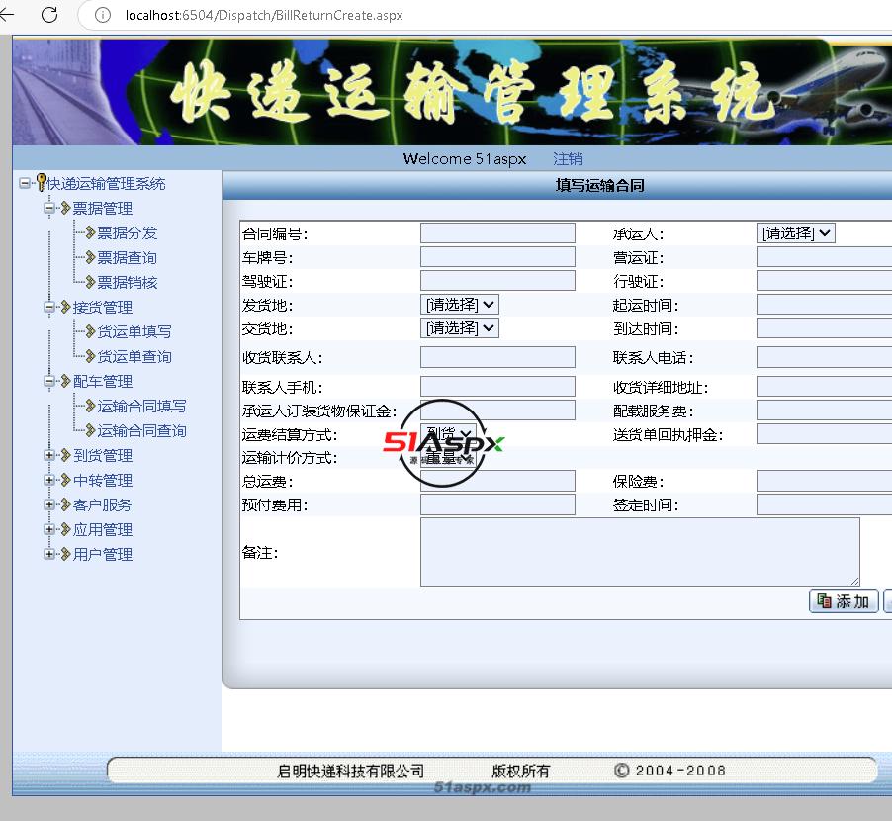Collapse the 票据管理 tree node
Viewport: 892px width, 821px height.
49,208
